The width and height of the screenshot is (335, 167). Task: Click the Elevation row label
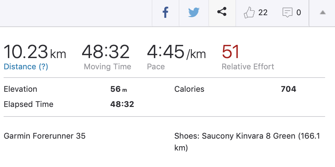[x=20, y=89]
